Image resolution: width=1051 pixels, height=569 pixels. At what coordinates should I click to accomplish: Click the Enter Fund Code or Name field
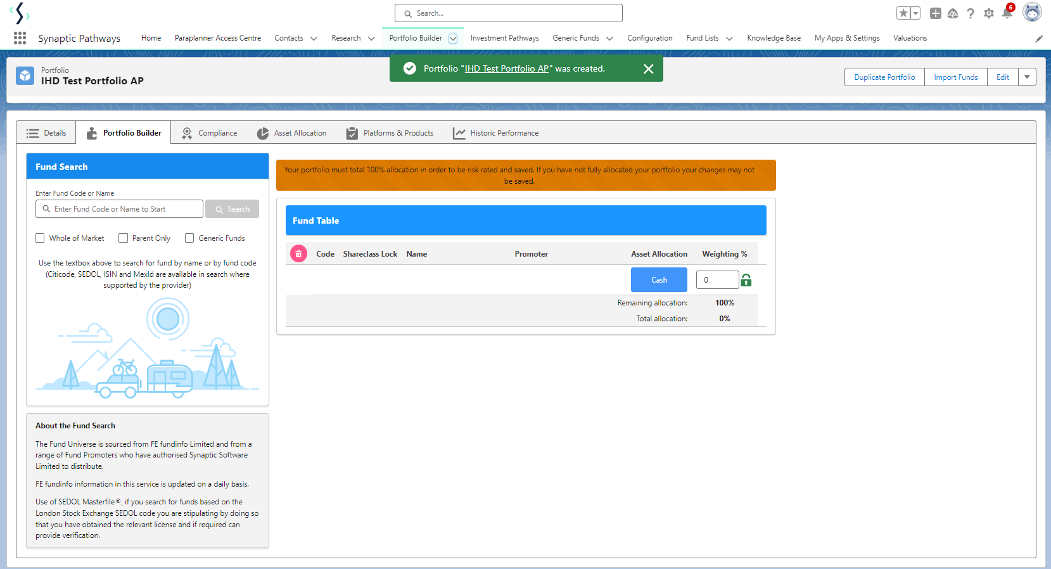(x=119, y=209)
